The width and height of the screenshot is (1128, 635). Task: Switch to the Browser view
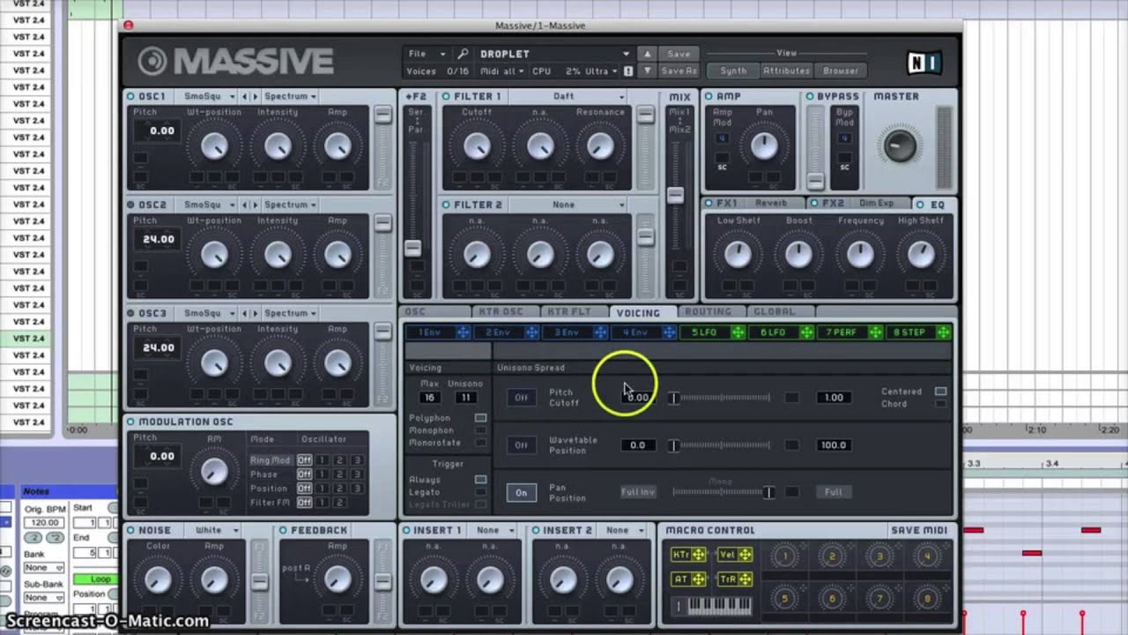[x=840, y=71]
